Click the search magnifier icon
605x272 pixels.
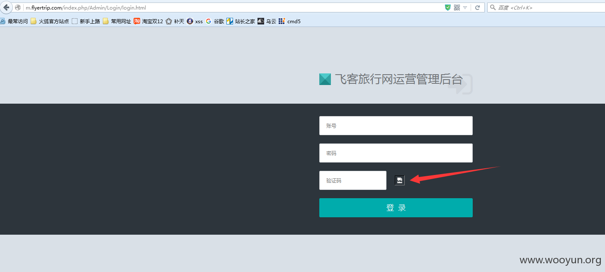point(493,7)
